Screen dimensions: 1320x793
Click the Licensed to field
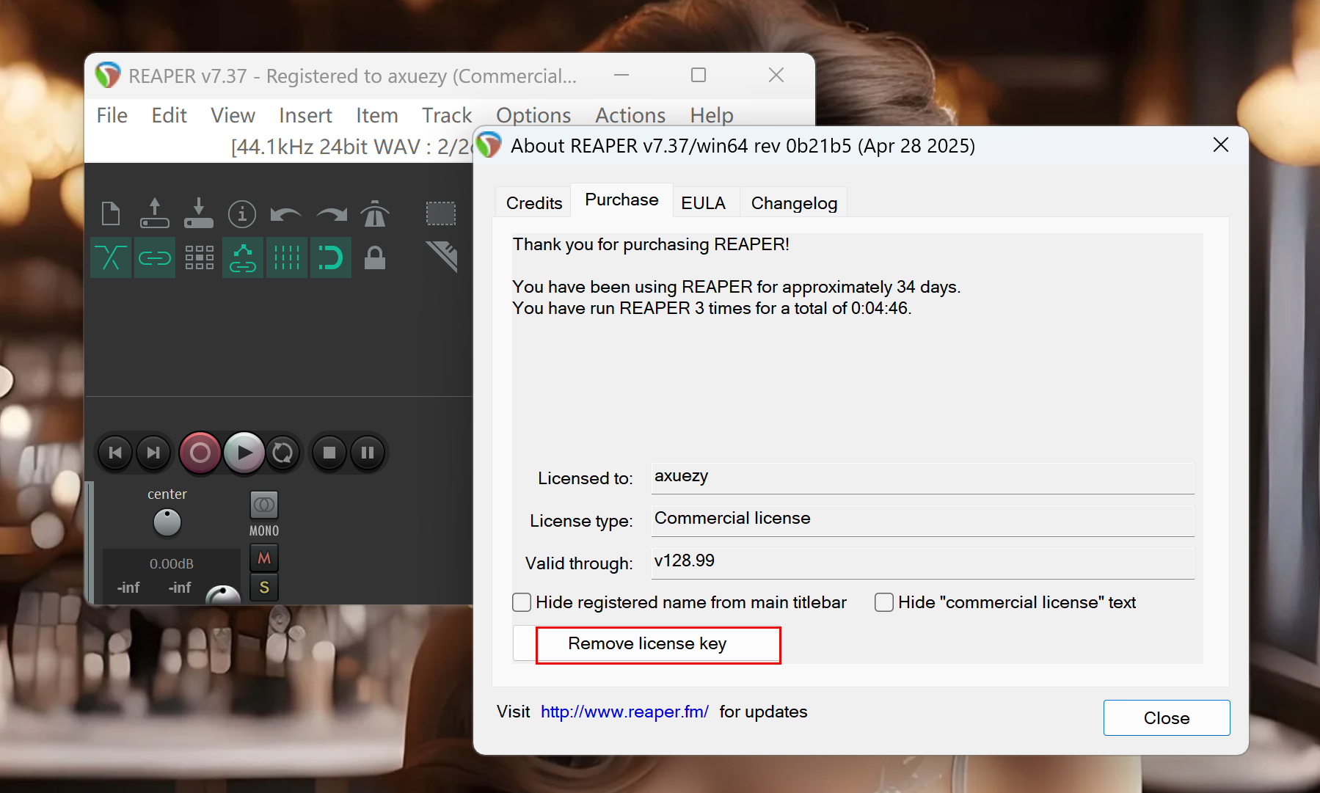pos(922,477)
